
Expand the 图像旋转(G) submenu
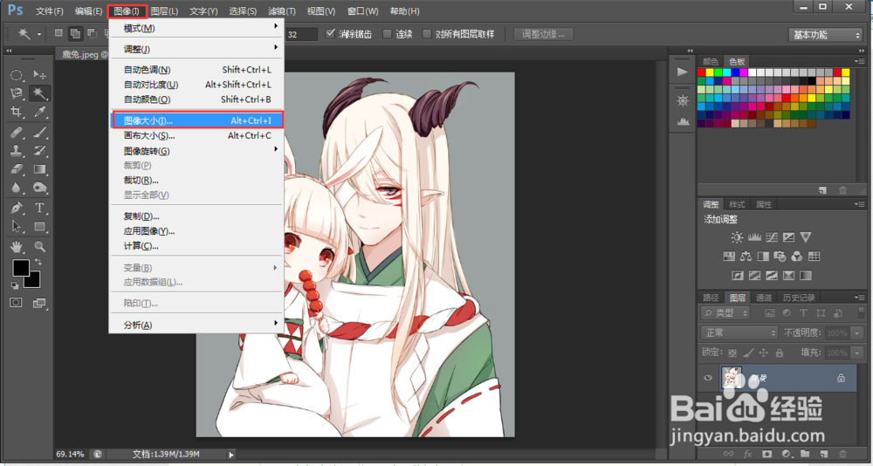196,151
